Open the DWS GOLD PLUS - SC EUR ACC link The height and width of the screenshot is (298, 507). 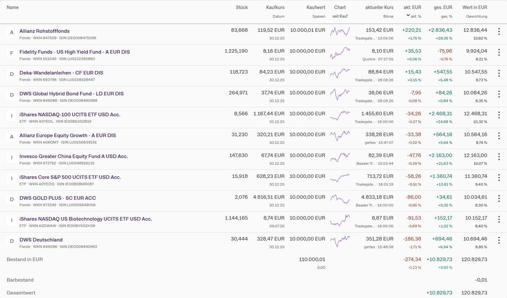point(58,198)
